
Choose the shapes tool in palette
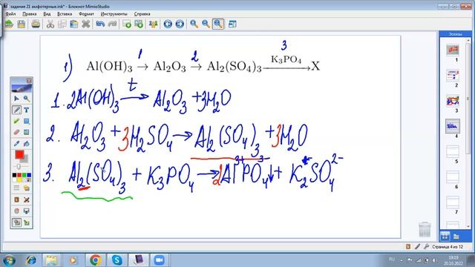[27, 121]
